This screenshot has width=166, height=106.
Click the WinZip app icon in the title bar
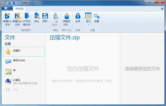3,3
